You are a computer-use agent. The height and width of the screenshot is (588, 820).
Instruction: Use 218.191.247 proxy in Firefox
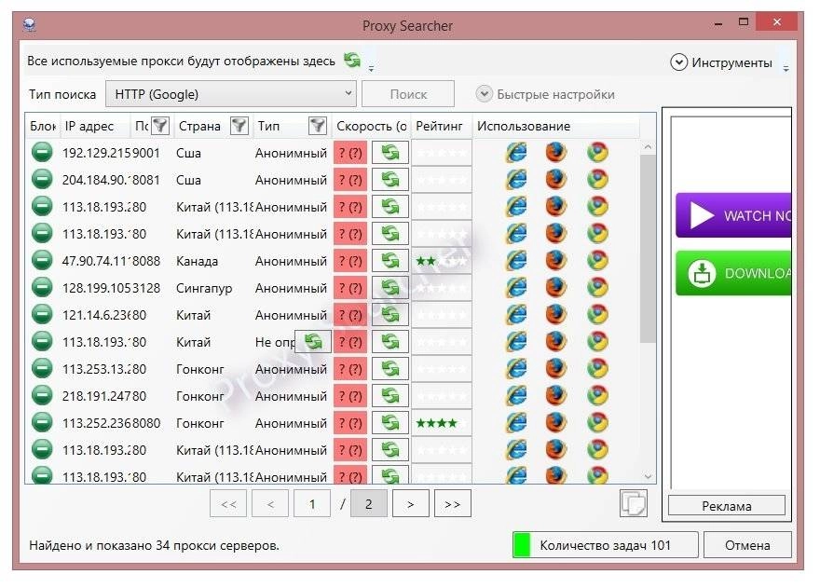point(556,396)
